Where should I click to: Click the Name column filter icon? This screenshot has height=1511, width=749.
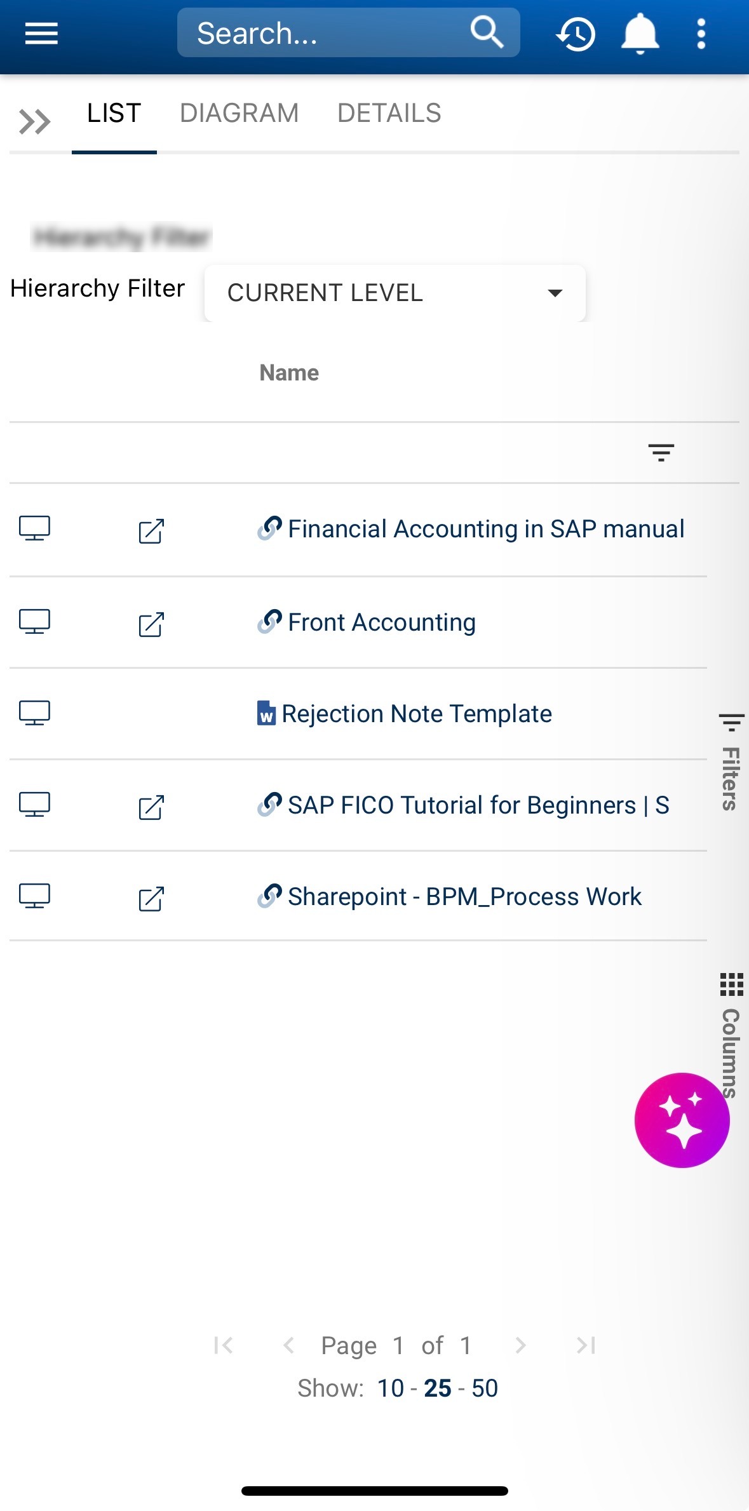[x=661, y=452]
